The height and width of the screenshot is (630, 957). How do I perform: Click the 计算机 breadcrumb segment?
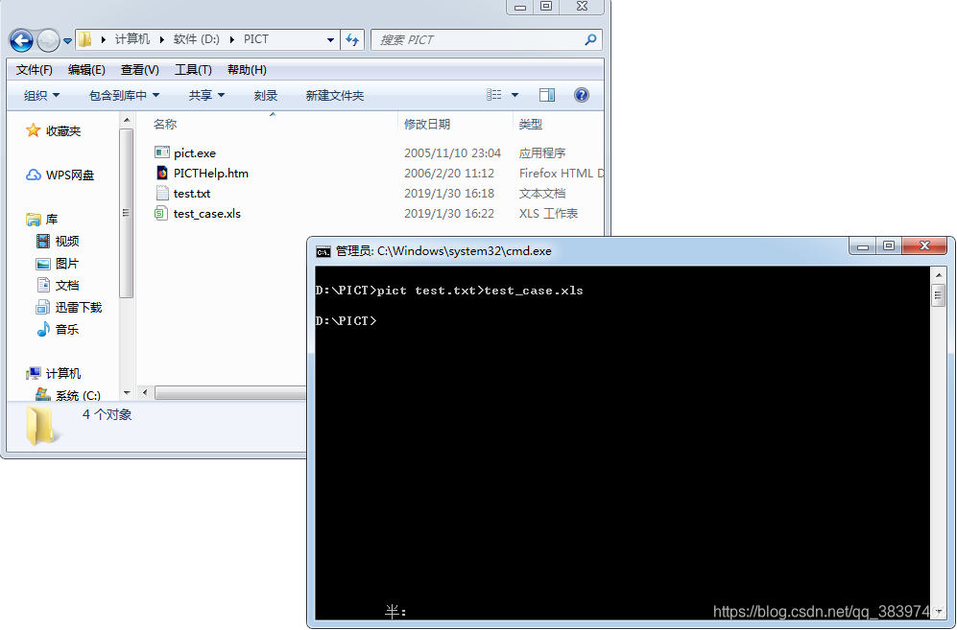(x=132, y=39)
